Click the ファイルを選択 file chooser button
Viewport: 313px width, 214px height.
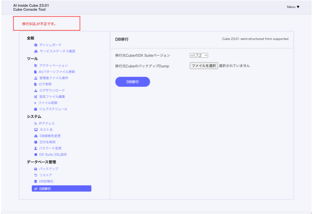pos(203,66)
